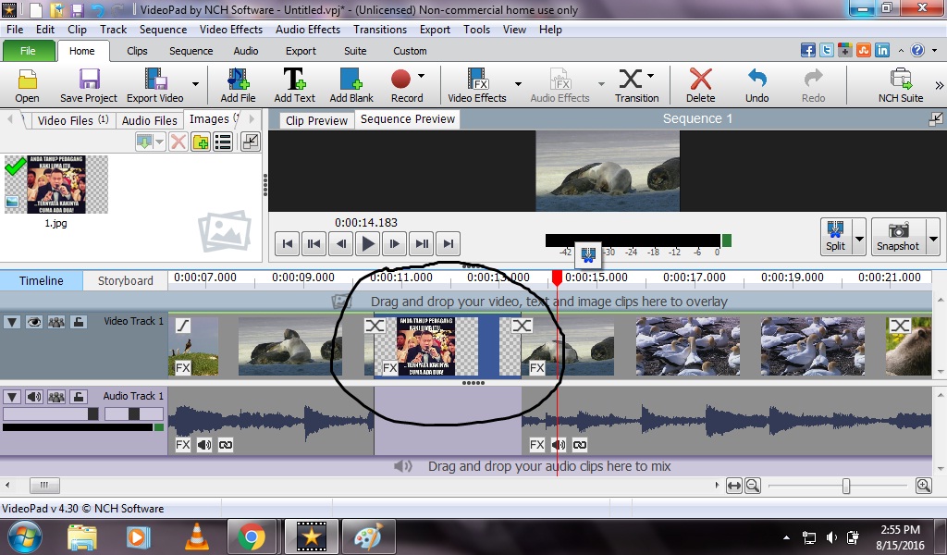Toggle the group icon on Audio Track 1
Viewport: 947px width, 555px height.
point(56,397)
